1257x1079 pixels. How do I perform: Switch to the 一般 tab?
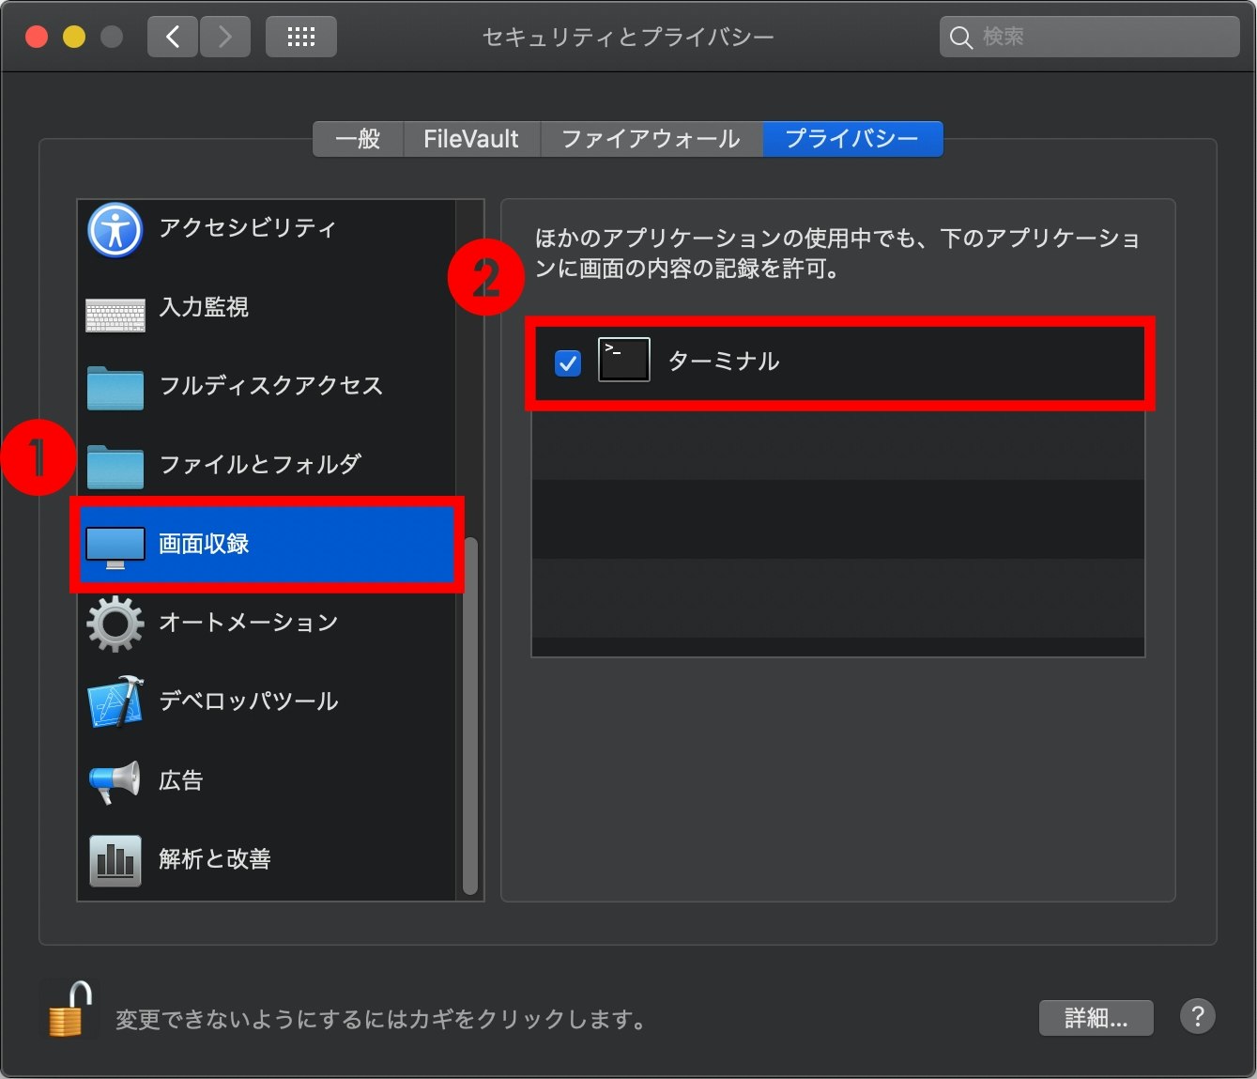(358, 139)
